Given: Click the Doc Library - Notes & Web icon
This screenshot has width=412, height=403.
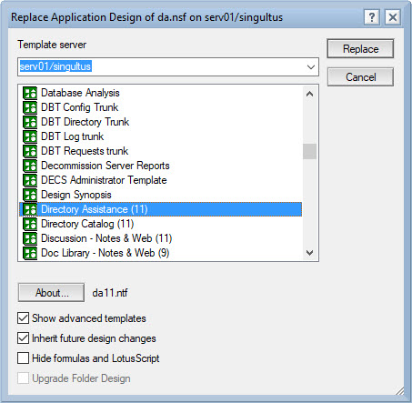Looking at the screenshot, I should (30, 253).
